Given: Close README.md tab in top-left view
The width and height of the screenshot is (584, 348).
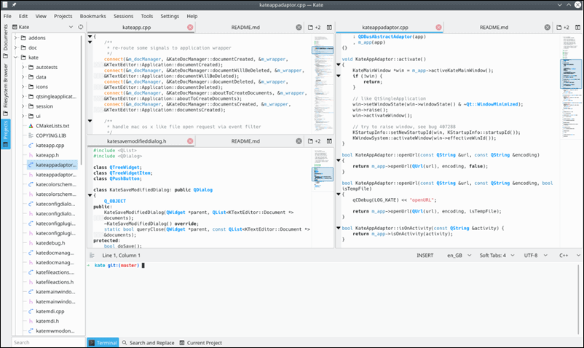Looking at the screenshot, I should [x=299, y=27].
